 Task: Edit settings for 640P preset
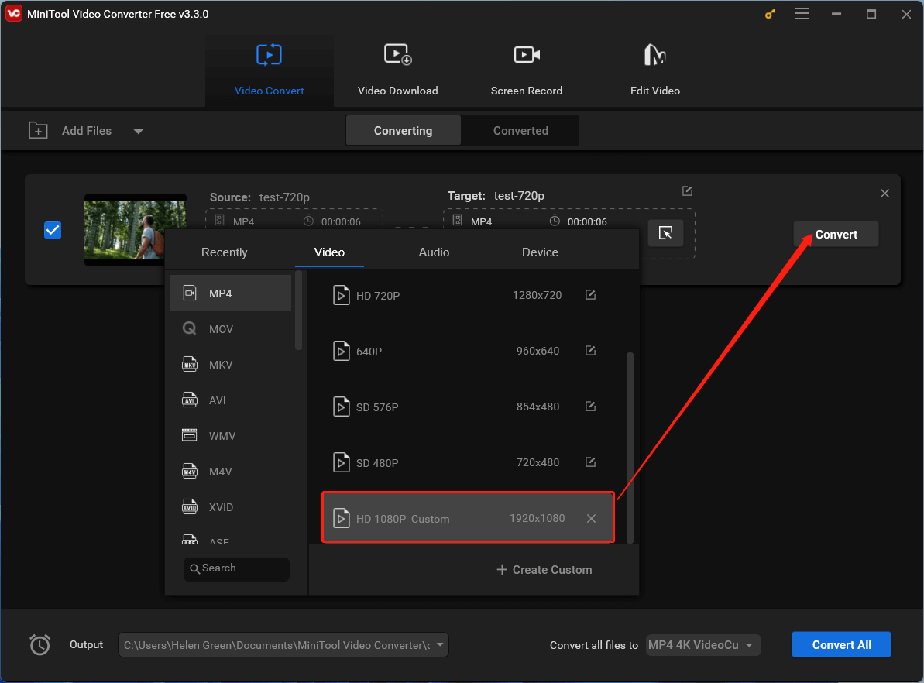pyautogui.click(x=590, y=351)
